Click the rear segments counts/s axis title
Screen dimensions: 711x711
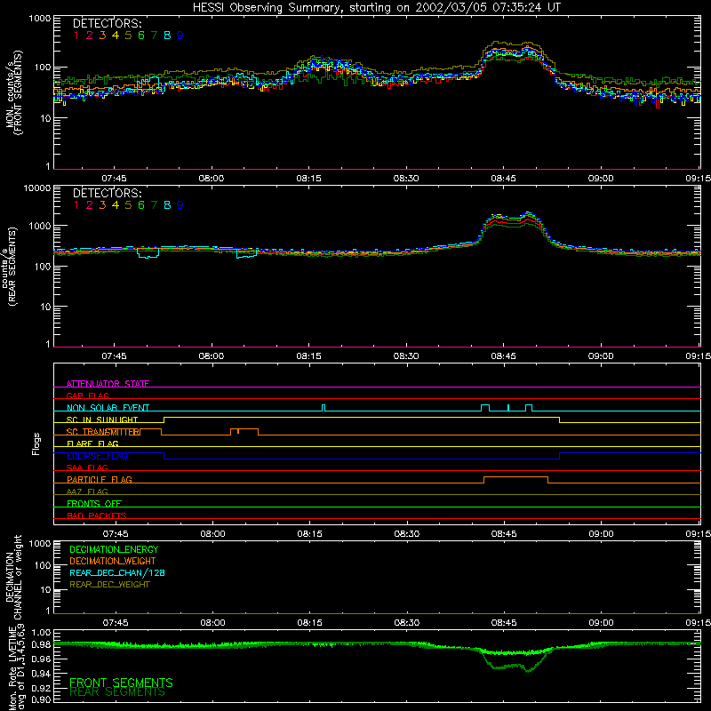(x=9, y=266)
